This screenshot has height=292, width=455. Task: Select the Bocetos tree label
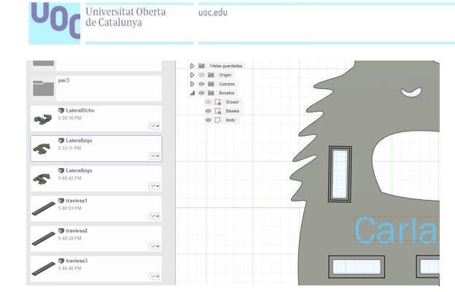point(227,93)
